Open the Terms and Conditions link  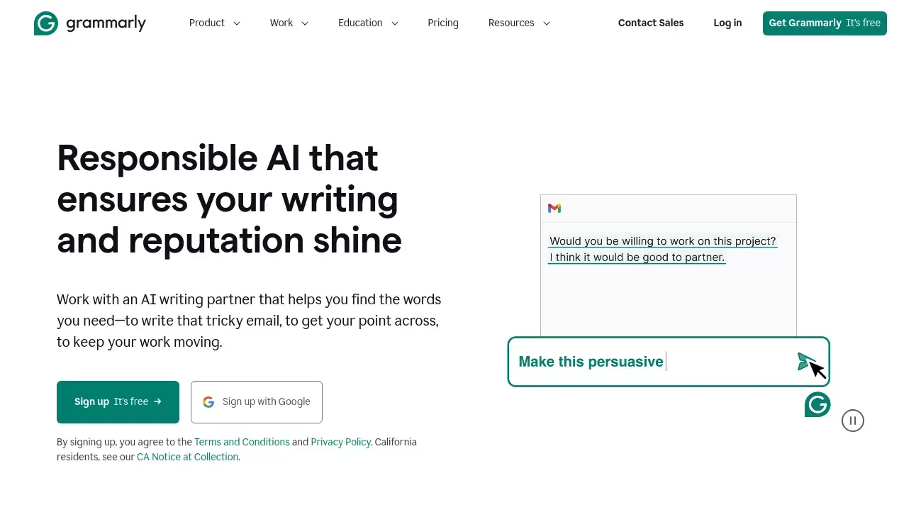(242, 442)
